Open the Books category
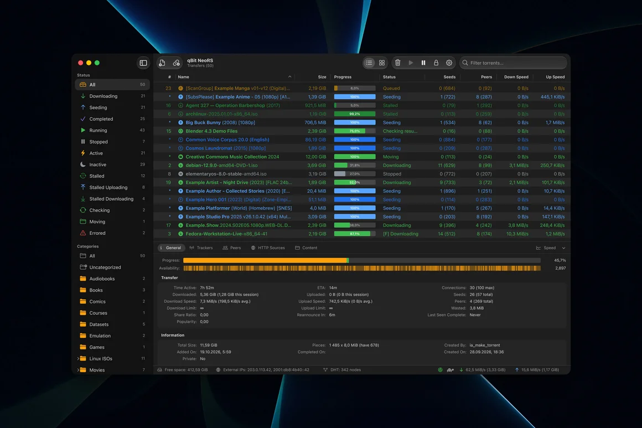Image resolution: width=642 pixels, height=428 pixels. (112, 290)
